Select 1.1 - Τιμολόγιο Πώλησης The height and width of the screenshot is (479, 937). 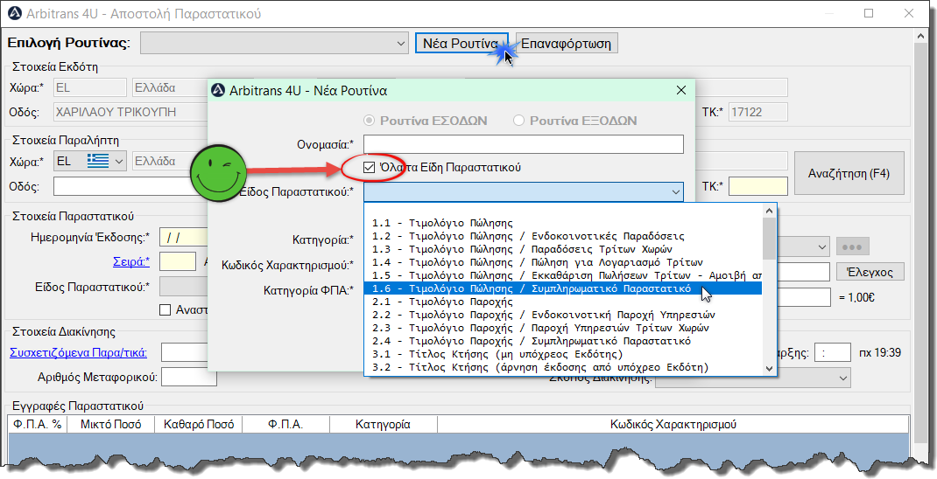[562, 223]
